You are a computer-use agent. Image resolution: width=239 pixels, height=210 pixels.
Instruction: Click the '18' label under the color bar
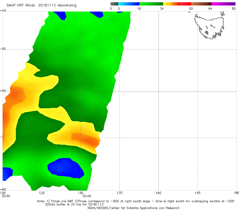click(139, 8)
